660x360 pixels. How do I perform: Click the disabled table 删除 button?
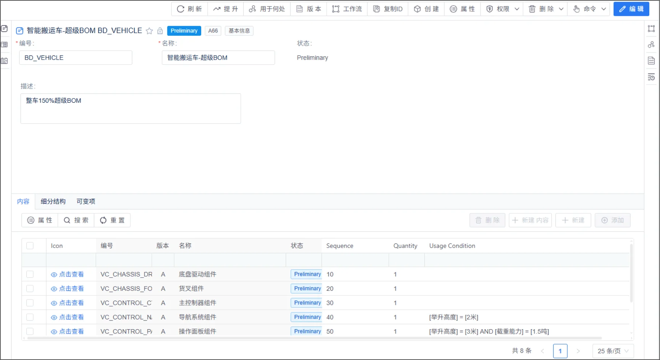point(487,220)
